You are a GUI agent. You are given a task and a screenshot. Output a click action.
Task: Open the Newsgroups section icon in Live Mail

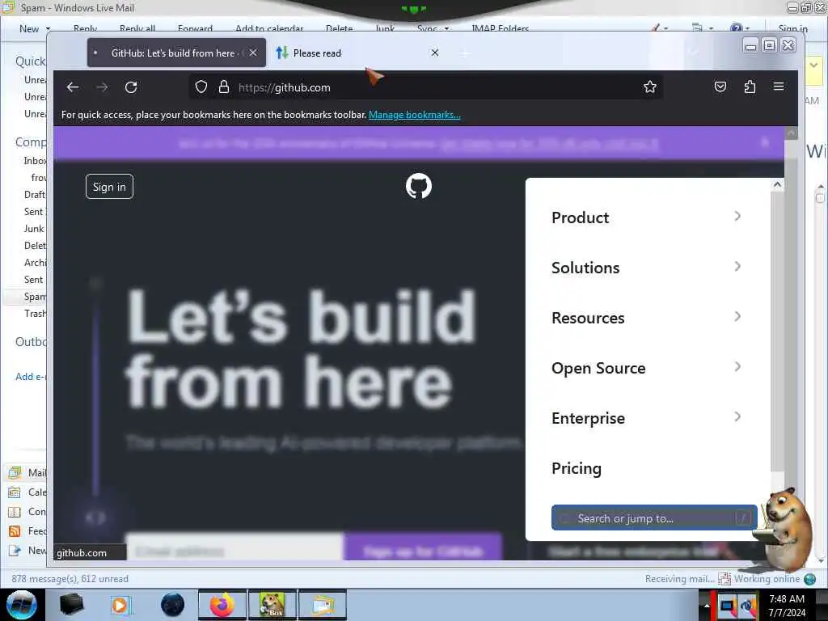(15, 551)
